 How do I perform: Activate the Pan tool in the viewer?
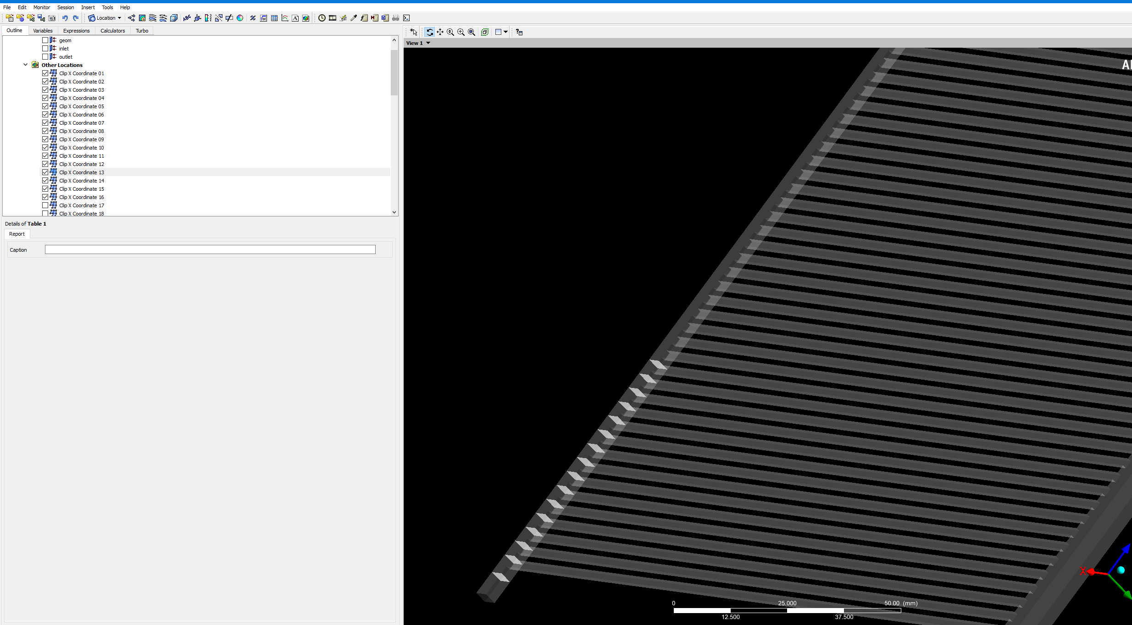tap(440, 32)
